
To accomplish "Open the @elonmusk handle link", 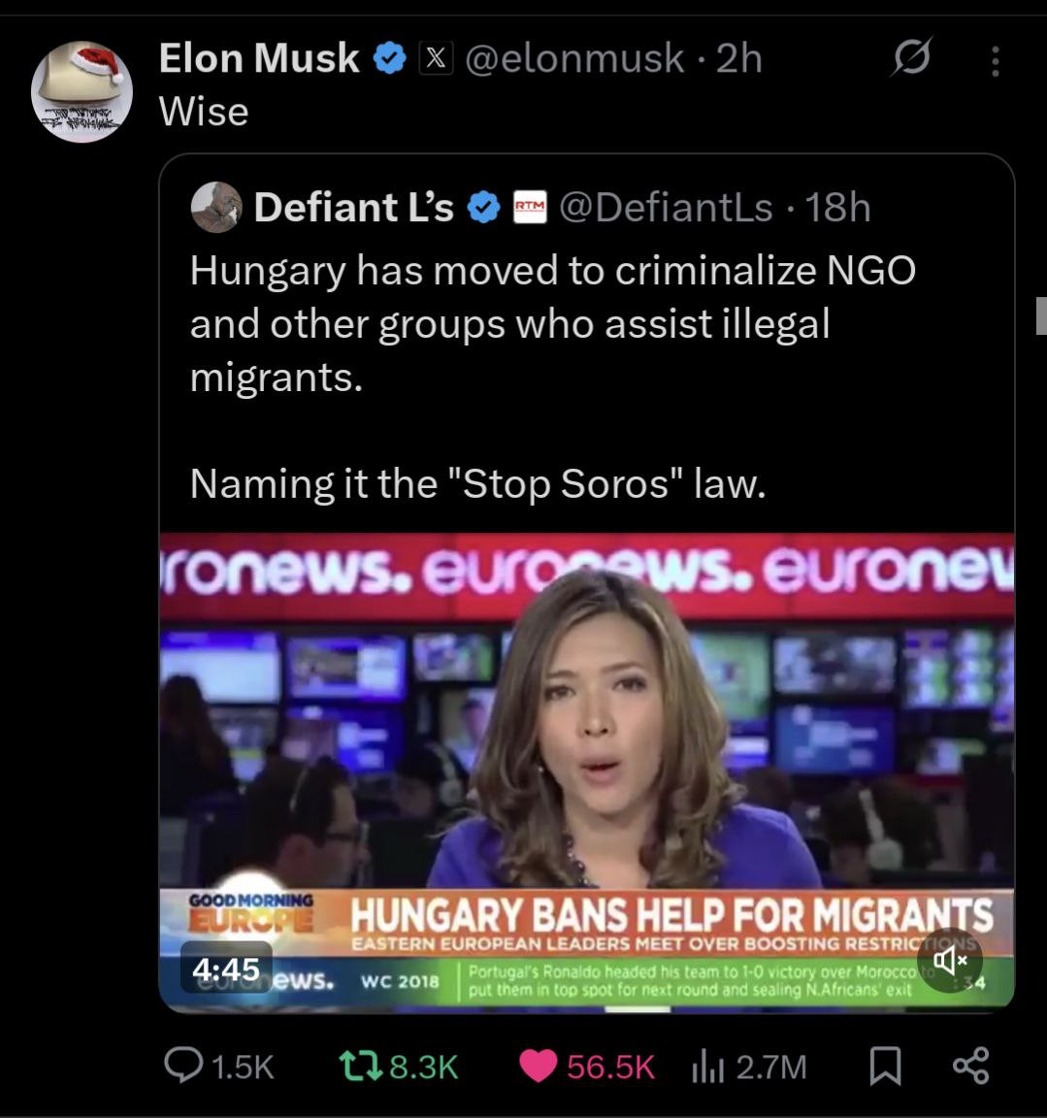I will pos(573,59).
